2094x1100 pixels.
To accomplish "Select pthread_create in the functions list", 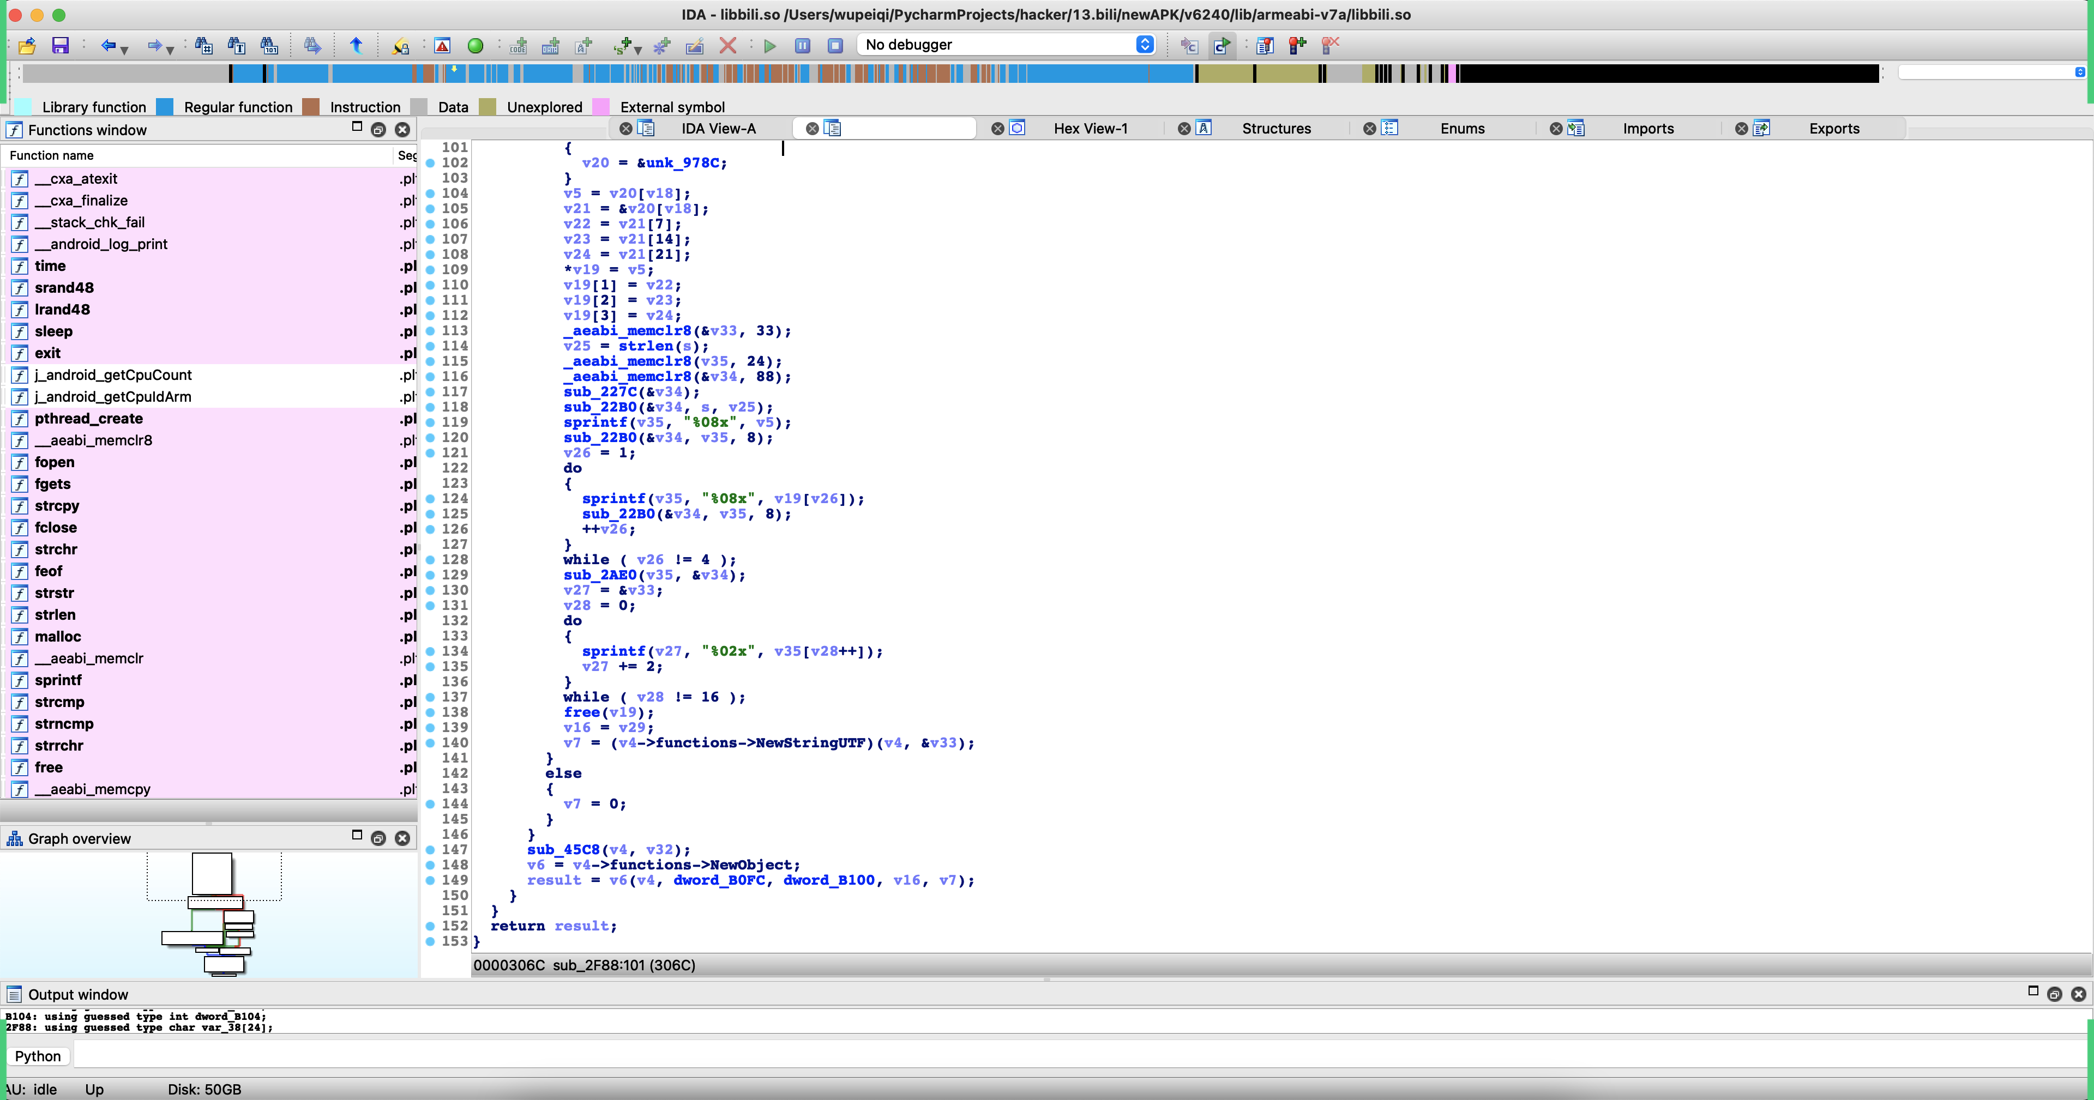I will click(88, 419).
